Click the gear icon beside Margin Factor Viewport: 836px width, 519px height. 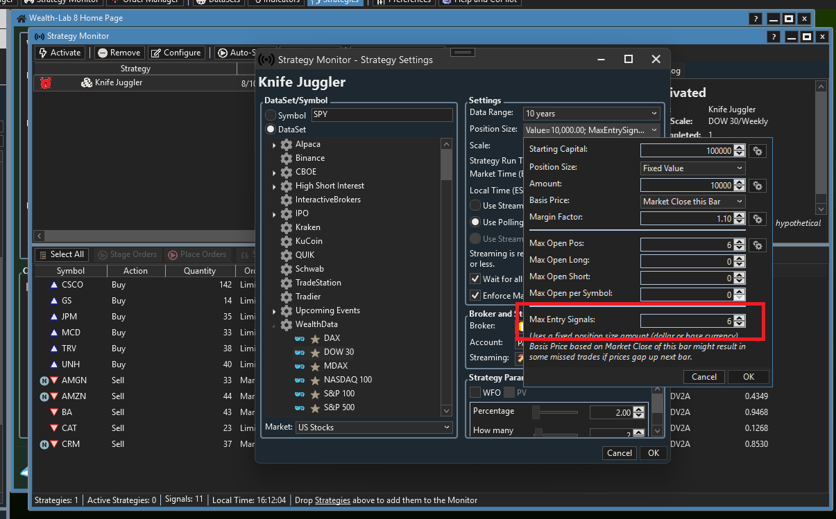758,219
